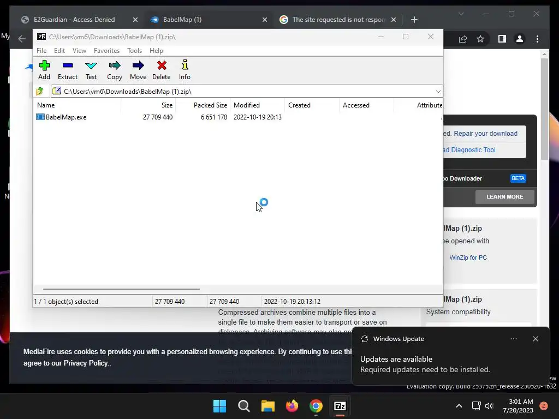Go up one folder level icon
Screen dimensions: 559x419
tap(39, 91)
